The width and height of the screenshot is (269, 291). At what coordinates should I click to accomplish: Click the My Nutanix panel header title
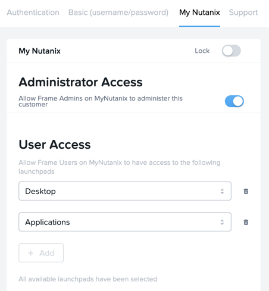(x=39, y=51)
